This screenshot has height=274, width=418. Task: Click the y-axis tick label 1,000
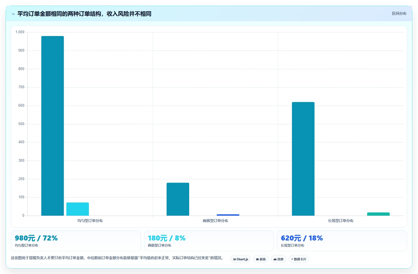click(x=20, y=32)
